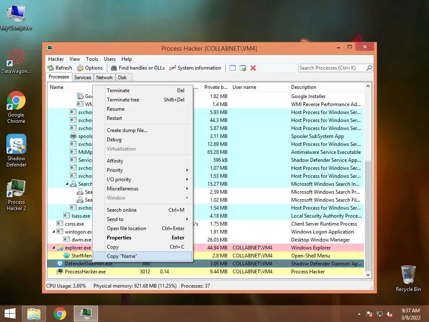Open My Computer desktop icon
Screen dimensions: 429x322
tap(16, 17)
